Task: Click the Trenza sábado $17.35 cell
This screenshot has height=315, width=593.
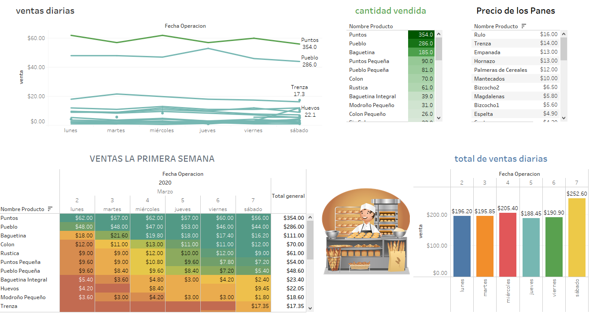Action: point(253,306)
